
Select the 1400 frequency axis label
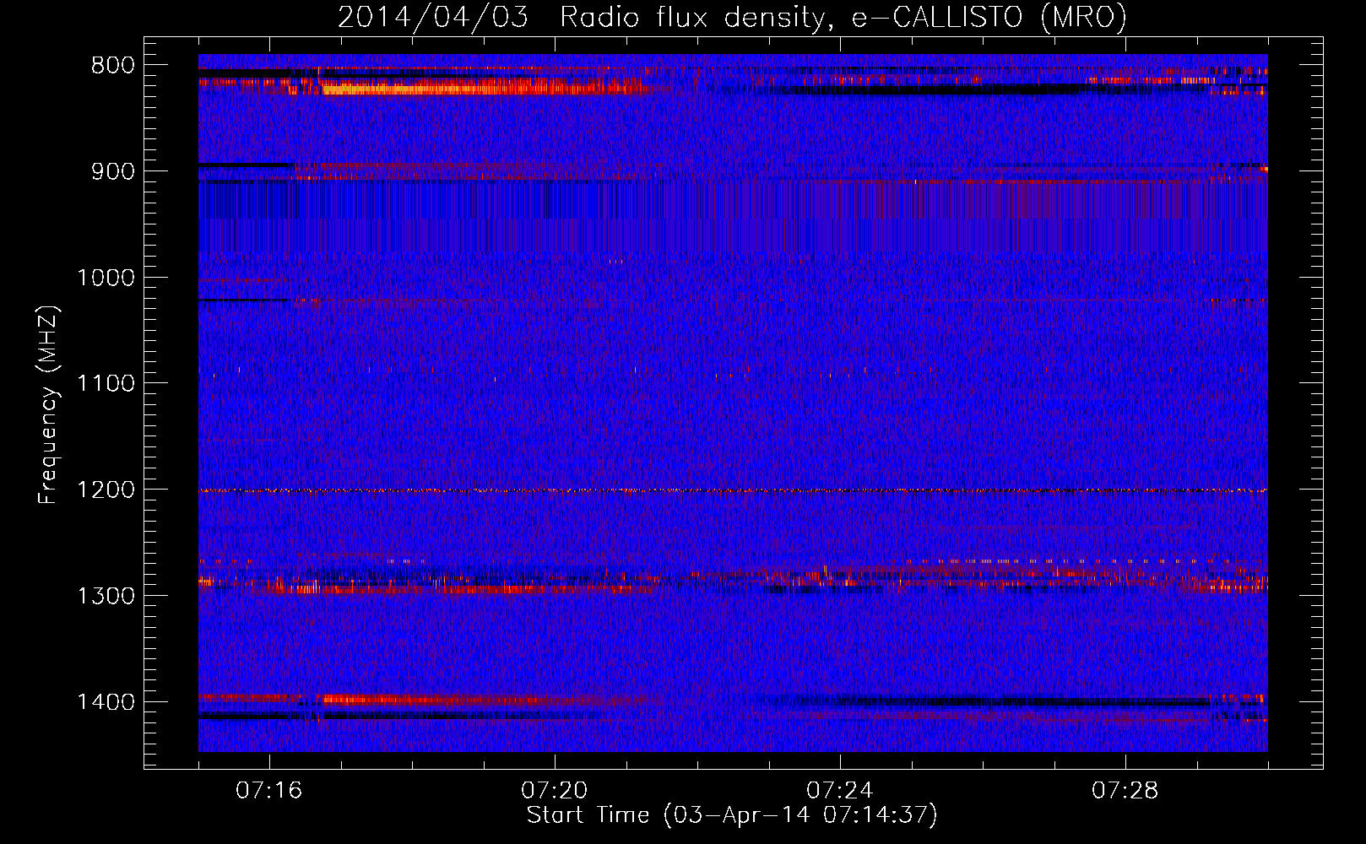tap(106, 702)
